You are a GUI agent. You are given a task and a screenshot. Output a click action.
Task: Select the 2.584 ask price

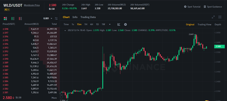[5, 81]
